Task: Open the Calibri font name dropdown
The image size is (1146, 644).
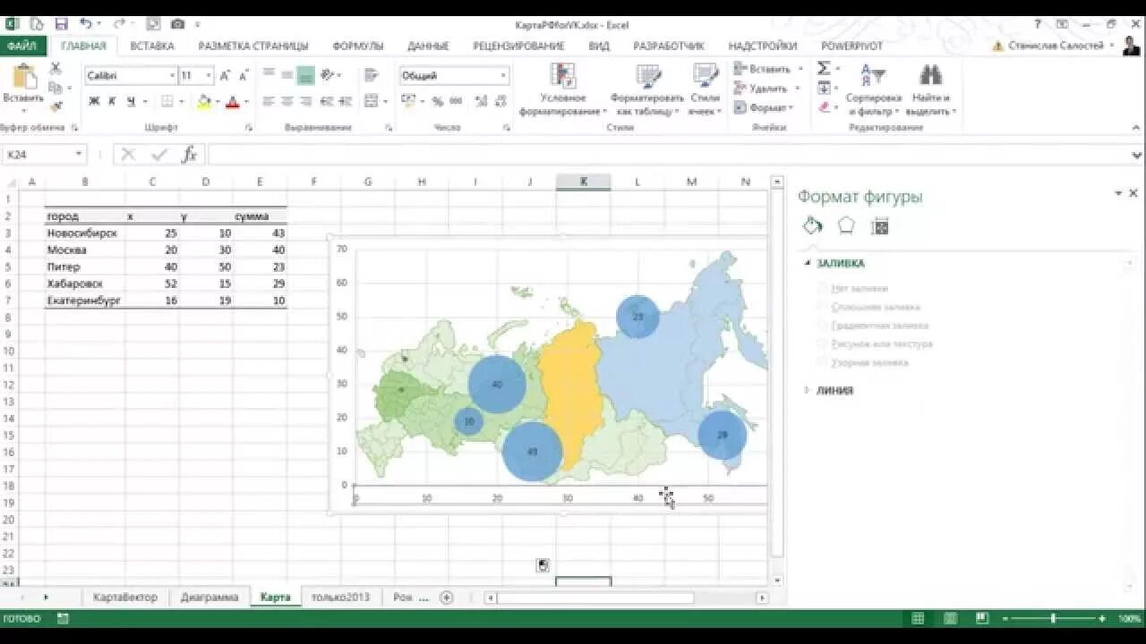Action: pyautogui.click(x=172, y=76)
